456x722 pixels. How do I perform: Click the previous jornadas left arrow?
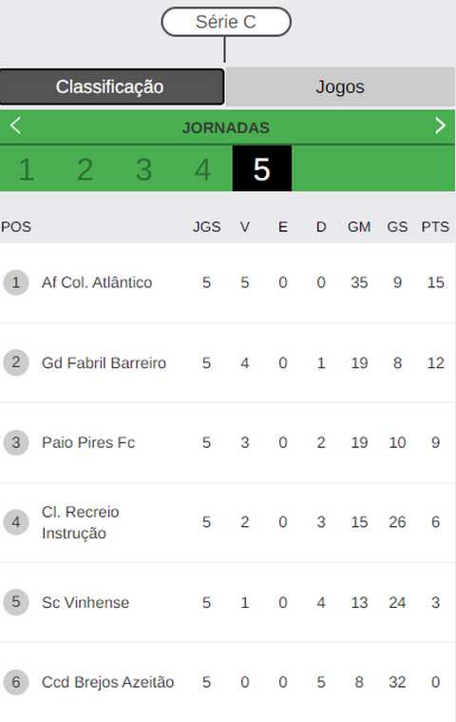click(x=15, y=126)
